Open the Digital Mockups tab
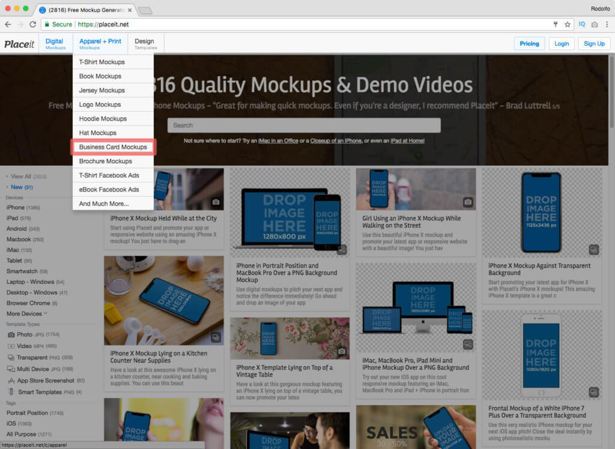This screenshot has width=615, height=449. point(55,44)
